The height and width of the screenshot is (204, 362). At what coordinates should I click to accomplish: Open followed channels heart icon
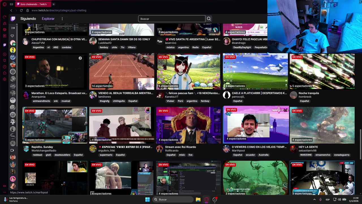pos(12,36)
